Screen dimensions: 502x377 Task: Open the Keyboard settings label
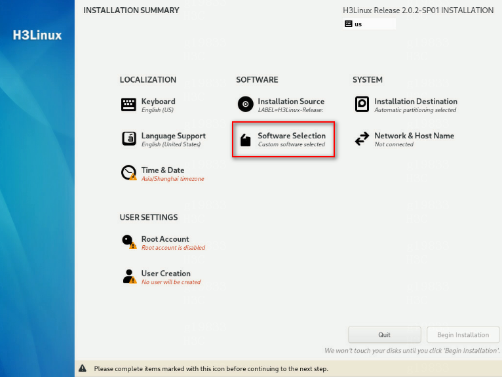click(x=158, y=101)
